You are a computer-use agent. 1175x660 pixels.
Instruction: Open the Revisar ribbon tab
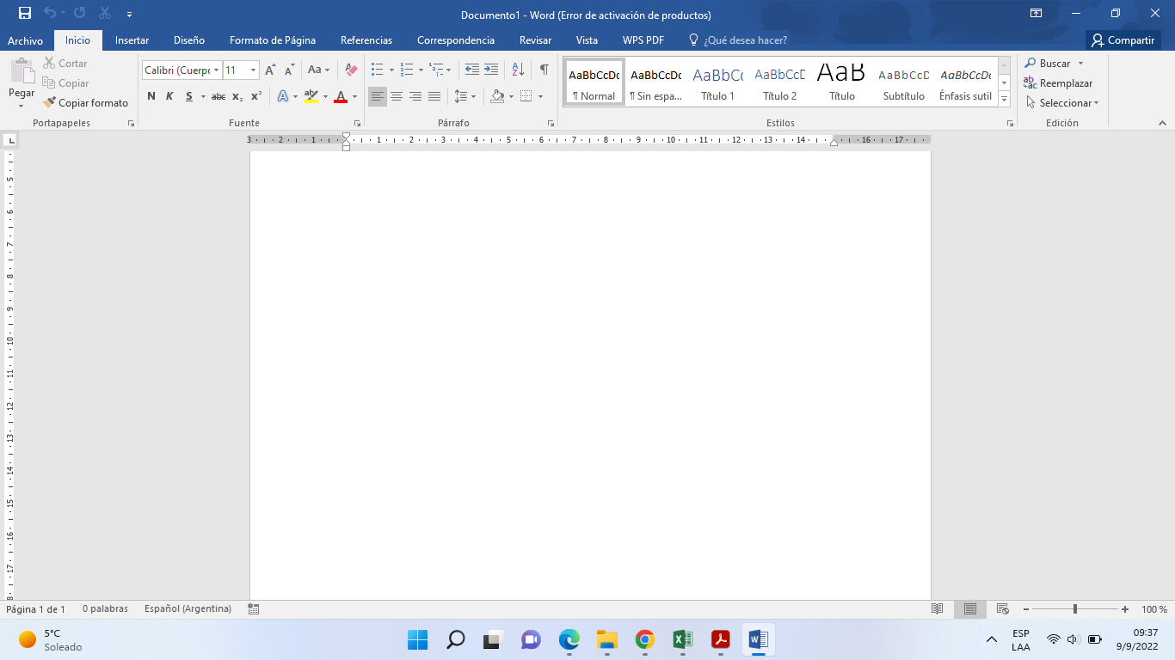(535, 40)
